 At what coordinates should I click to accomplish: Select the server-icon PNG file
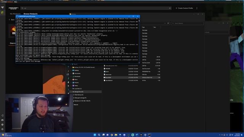pyautogui.click(x=132, y=75)
